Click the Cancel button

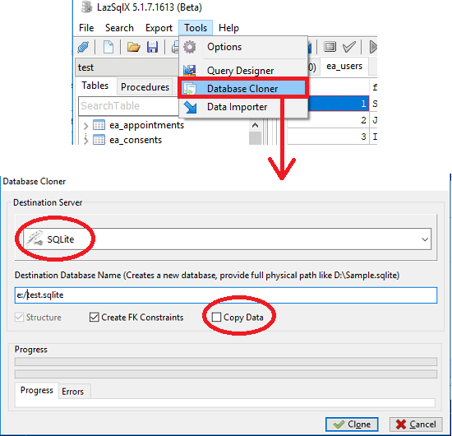(416, 424)
